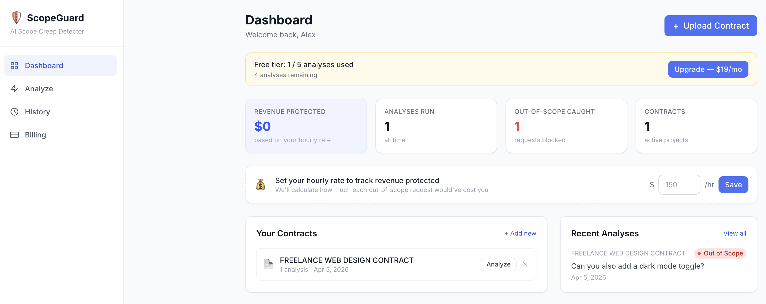Image resolution: width=766 pixels, height=304 pixels.
Task: Click the contract document file icon
Action: [268, 264]
